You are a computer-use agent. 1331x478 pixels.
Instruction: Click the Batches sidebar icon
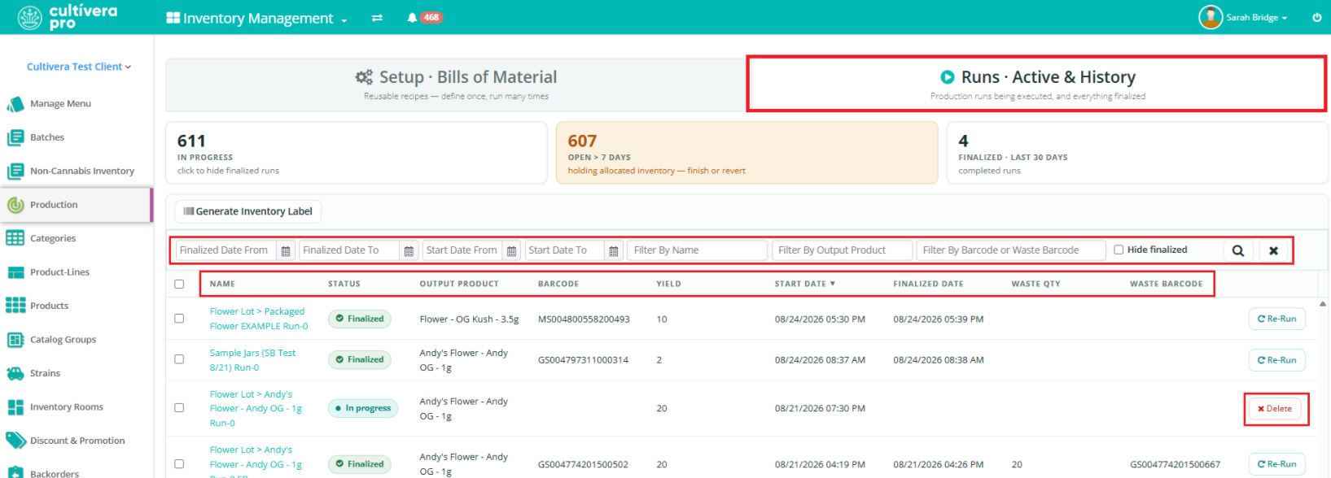coord(15,137)
